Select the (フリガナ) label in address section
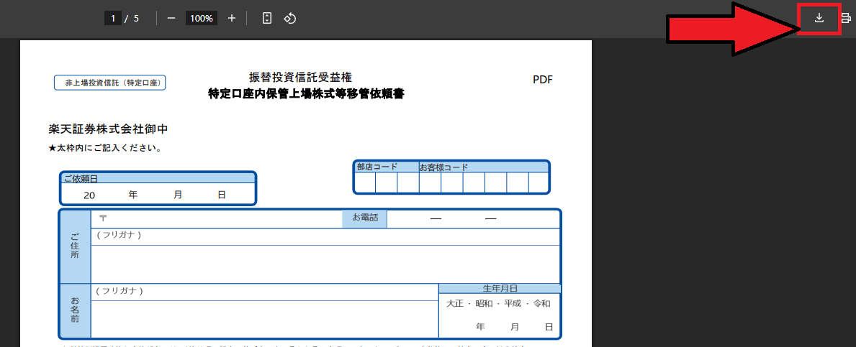Viewport: 856px width, 347px height. coord(119,235)
